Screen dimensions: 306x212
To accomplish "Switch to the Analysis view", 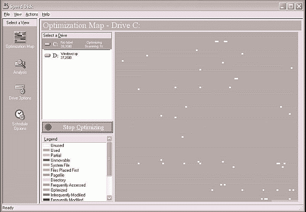I will click(20, 65).
